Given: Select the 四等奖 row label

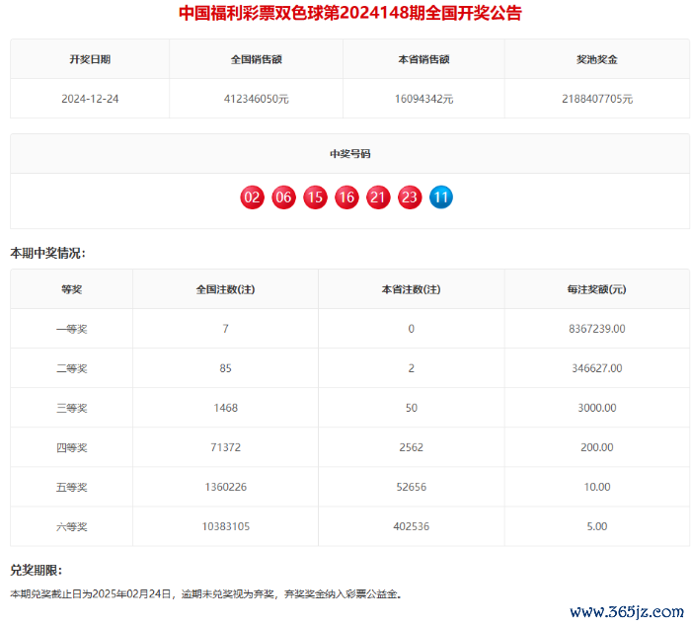Looking at the screenshot, I should click(71, 447).
